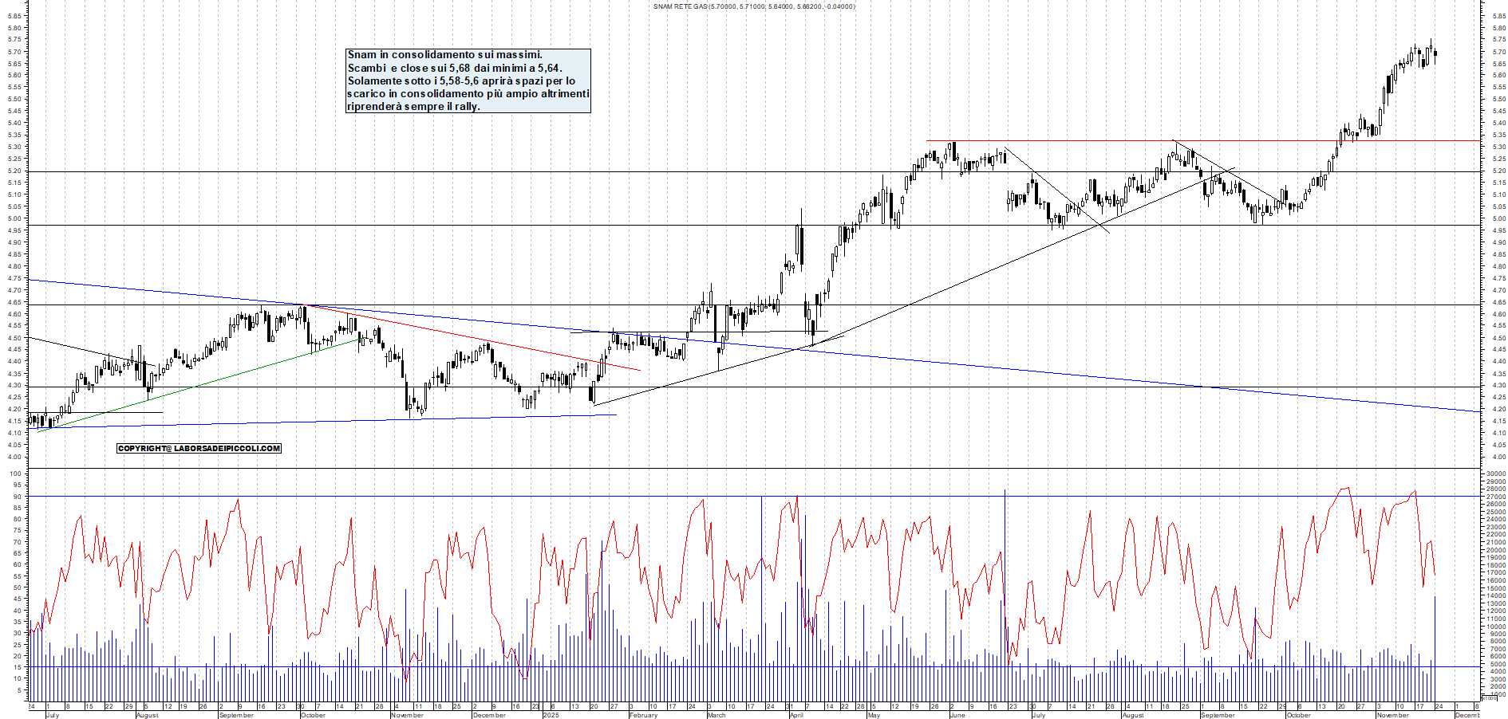Click the red horizontal resistance line near 5.30
Image resolution: width=1508 pixels, height=719 pixels.
tap(1117, 141)
